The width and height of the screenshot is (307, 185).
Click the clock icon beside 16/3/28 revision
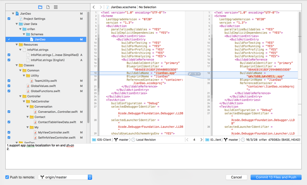pyautogui.click(x=243, y=140)
